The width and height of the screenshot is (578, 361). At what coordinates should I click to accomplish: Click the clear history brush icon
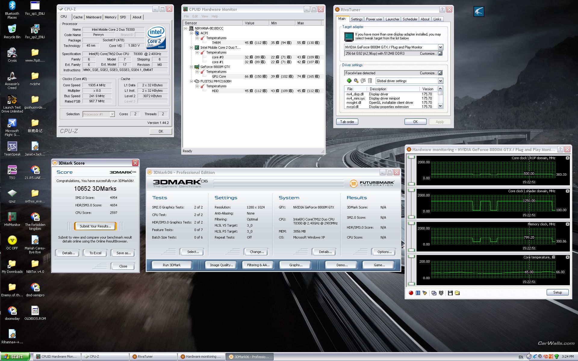(x=425, y=293)
